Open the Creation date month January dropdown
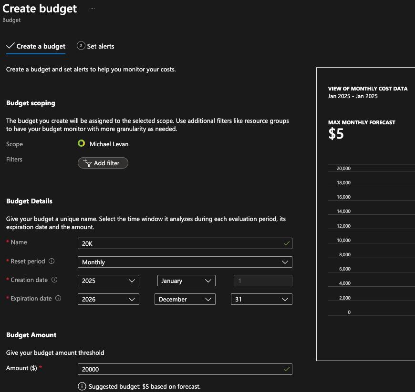Screen dimensions: 415x392 187,281
